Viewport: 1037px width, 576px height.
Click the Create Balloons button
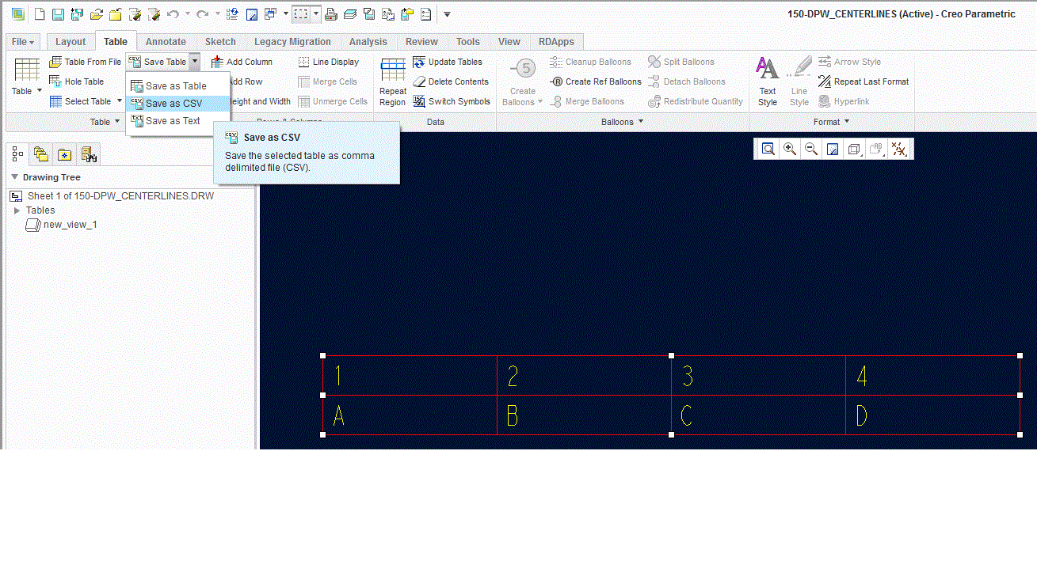point(523,81)
